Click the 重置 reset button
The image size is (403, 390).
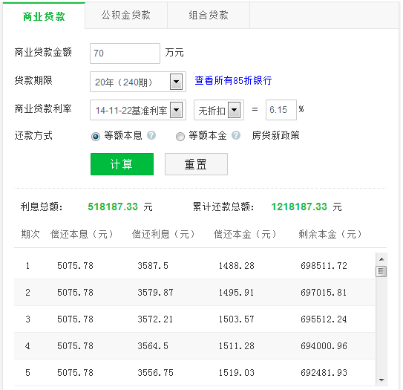coord(196,164)
